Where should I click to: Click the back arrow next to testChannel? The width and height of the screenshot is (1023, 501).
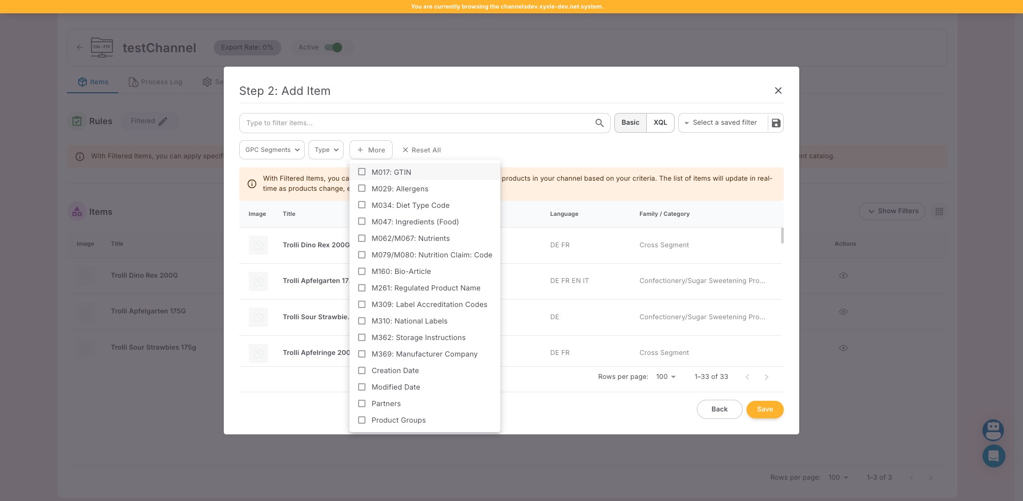pos(80,47)
